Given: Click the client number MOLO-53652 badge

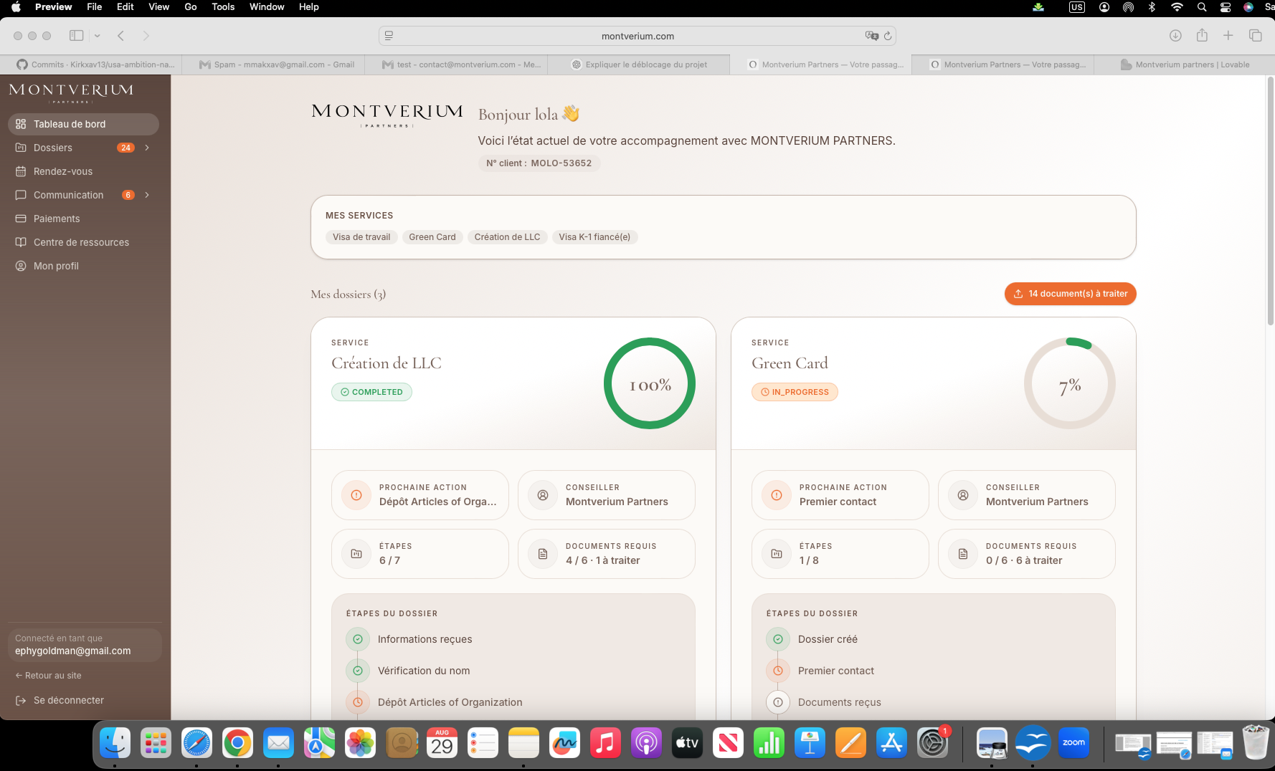Looking at the screenshot, I should [x=539, y=163].
